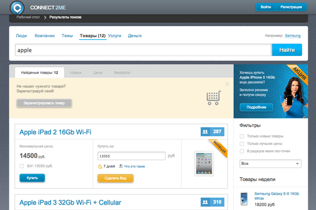This screenshot has width=316, height=210.
Task: Select the Товары (12) tab
Action: coord(93,36)
